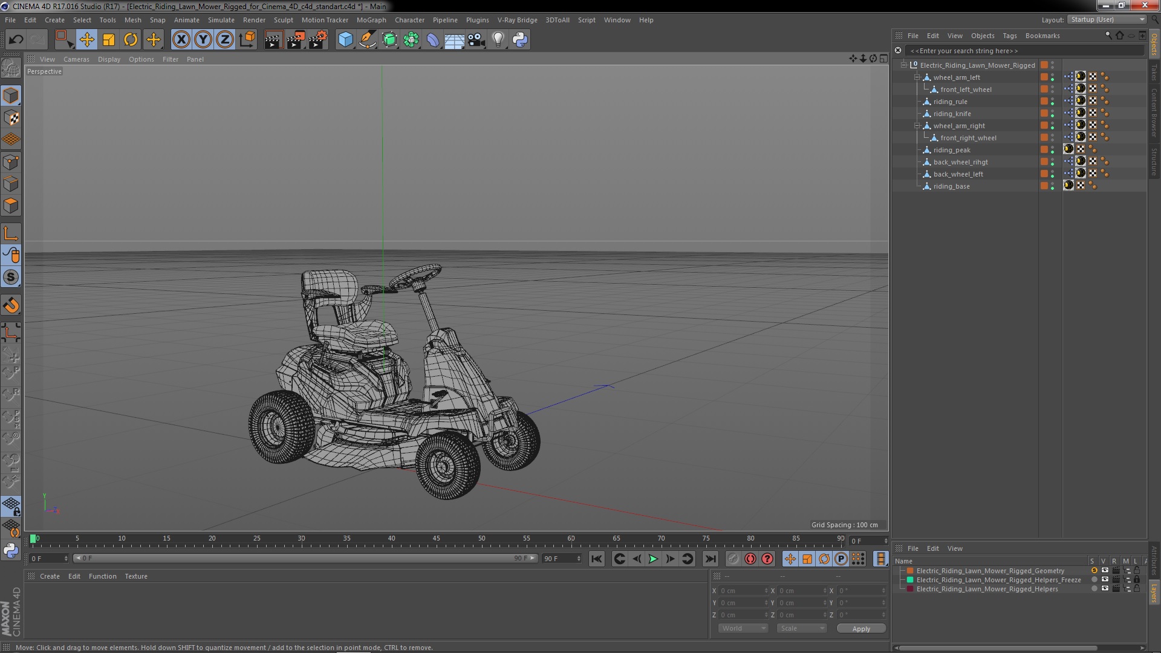Image resolution: width=1161 pixels, height=653 pixels.
Task: Collapse wheel_arm_right tree node
Action: [x=917, y=126]
